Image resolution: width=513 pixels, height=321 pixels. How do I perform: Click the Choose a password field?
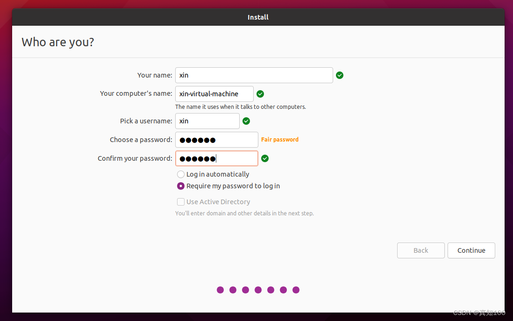216,139
